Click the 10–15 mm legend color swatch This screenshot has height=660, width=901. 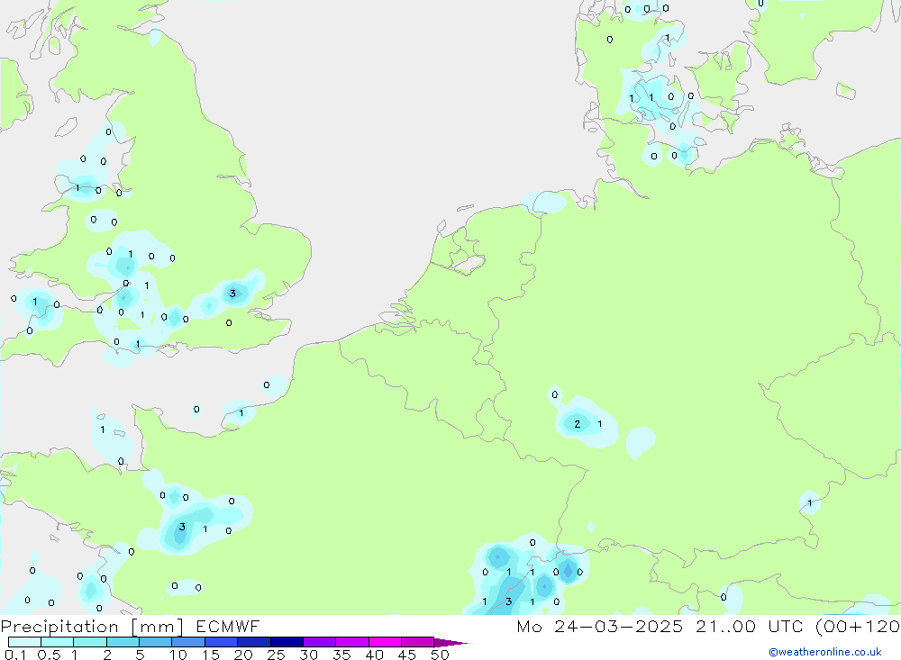click(188, 642)
